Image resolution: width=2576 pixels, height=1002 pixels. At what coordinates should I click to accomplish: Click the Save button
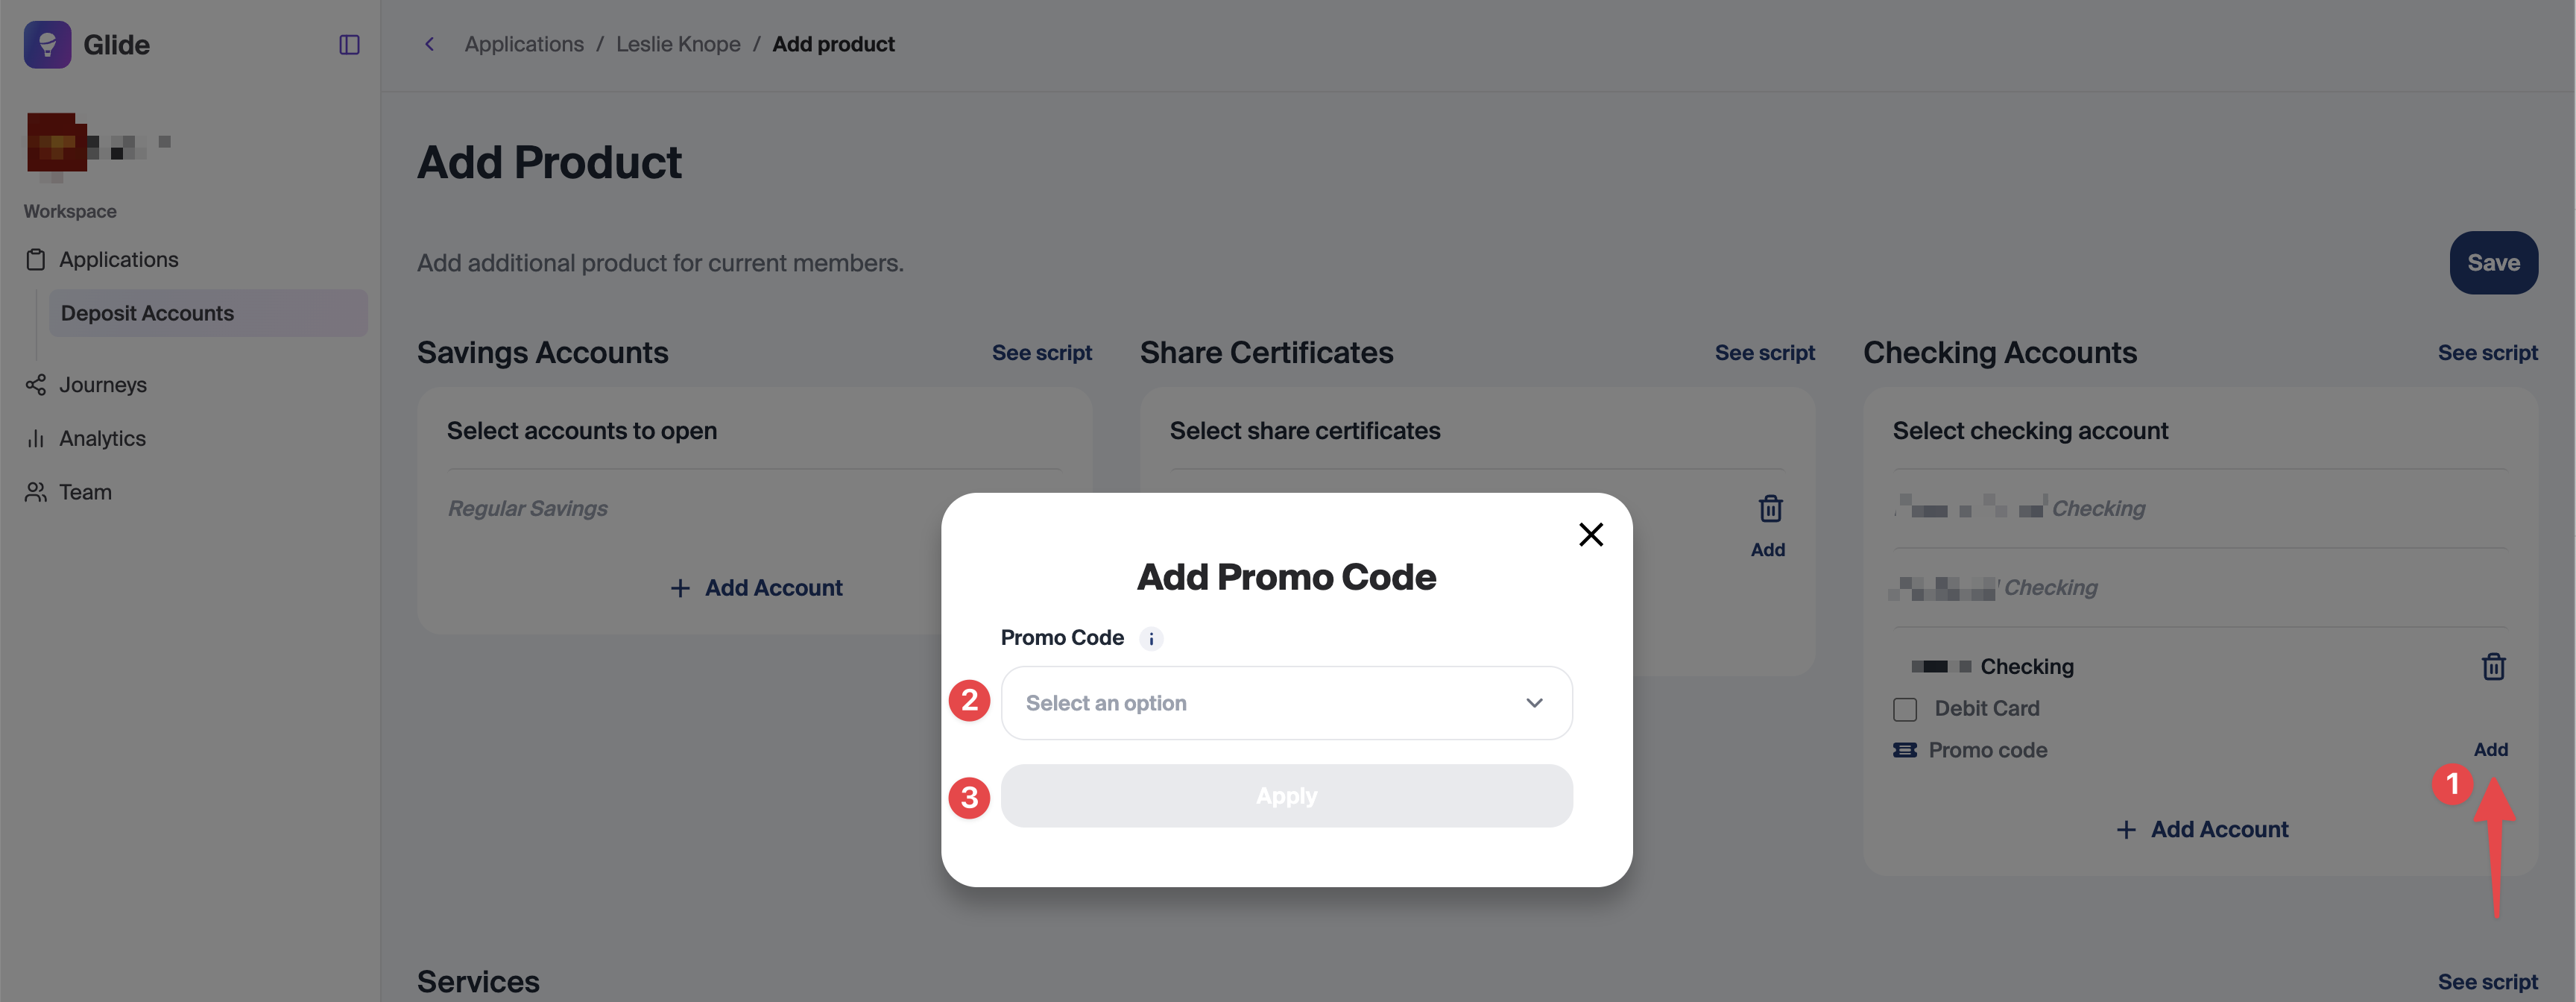(x=2492, y=263)
